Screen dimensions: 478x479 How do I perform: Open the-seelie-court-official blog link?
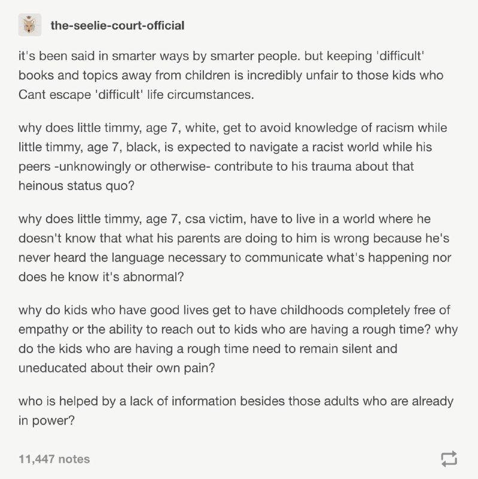pos(117,25)
